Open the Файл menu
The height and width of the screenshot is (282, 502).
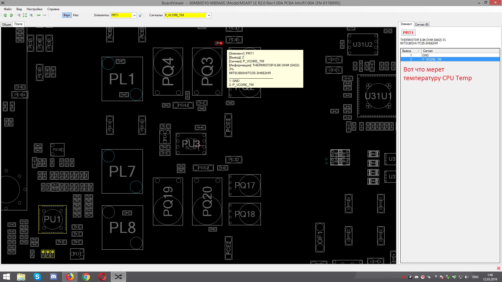pyautogui.click(x=8, y=9)
